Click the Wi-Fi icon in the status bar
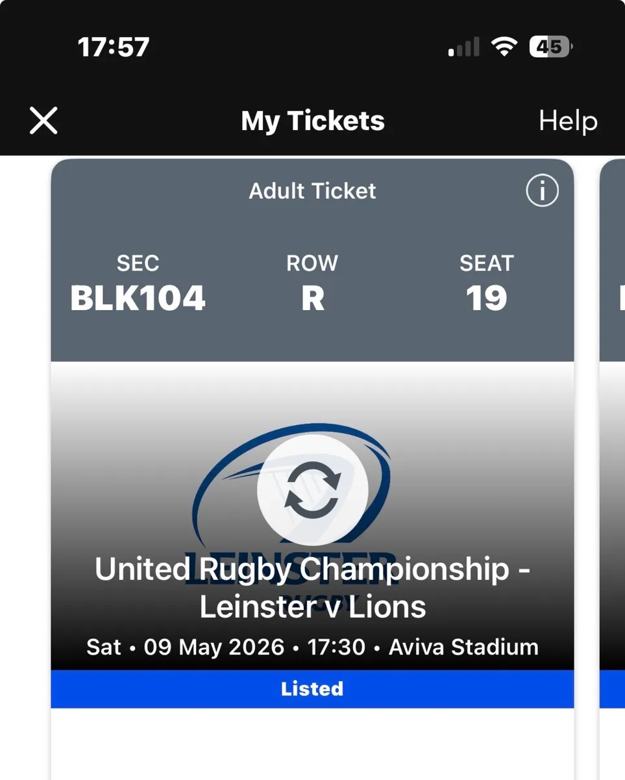The height and width of the screenshot is (780, 625). coord(506,45)
